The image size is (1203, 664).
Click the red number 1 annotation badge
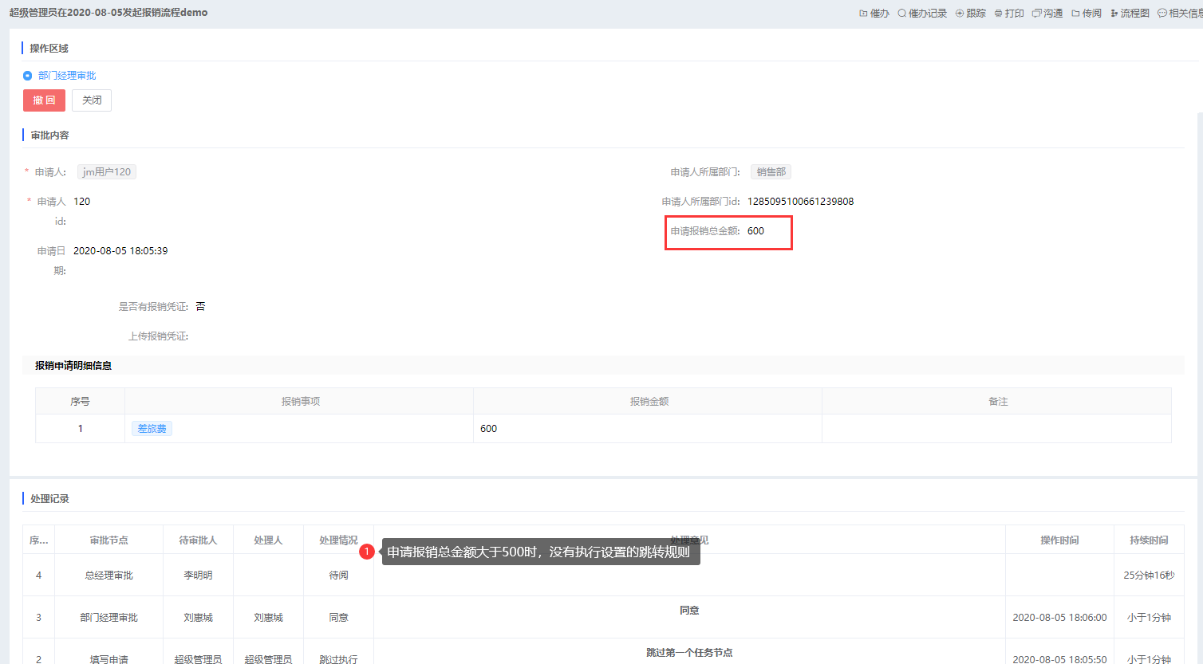coord(367,552)
